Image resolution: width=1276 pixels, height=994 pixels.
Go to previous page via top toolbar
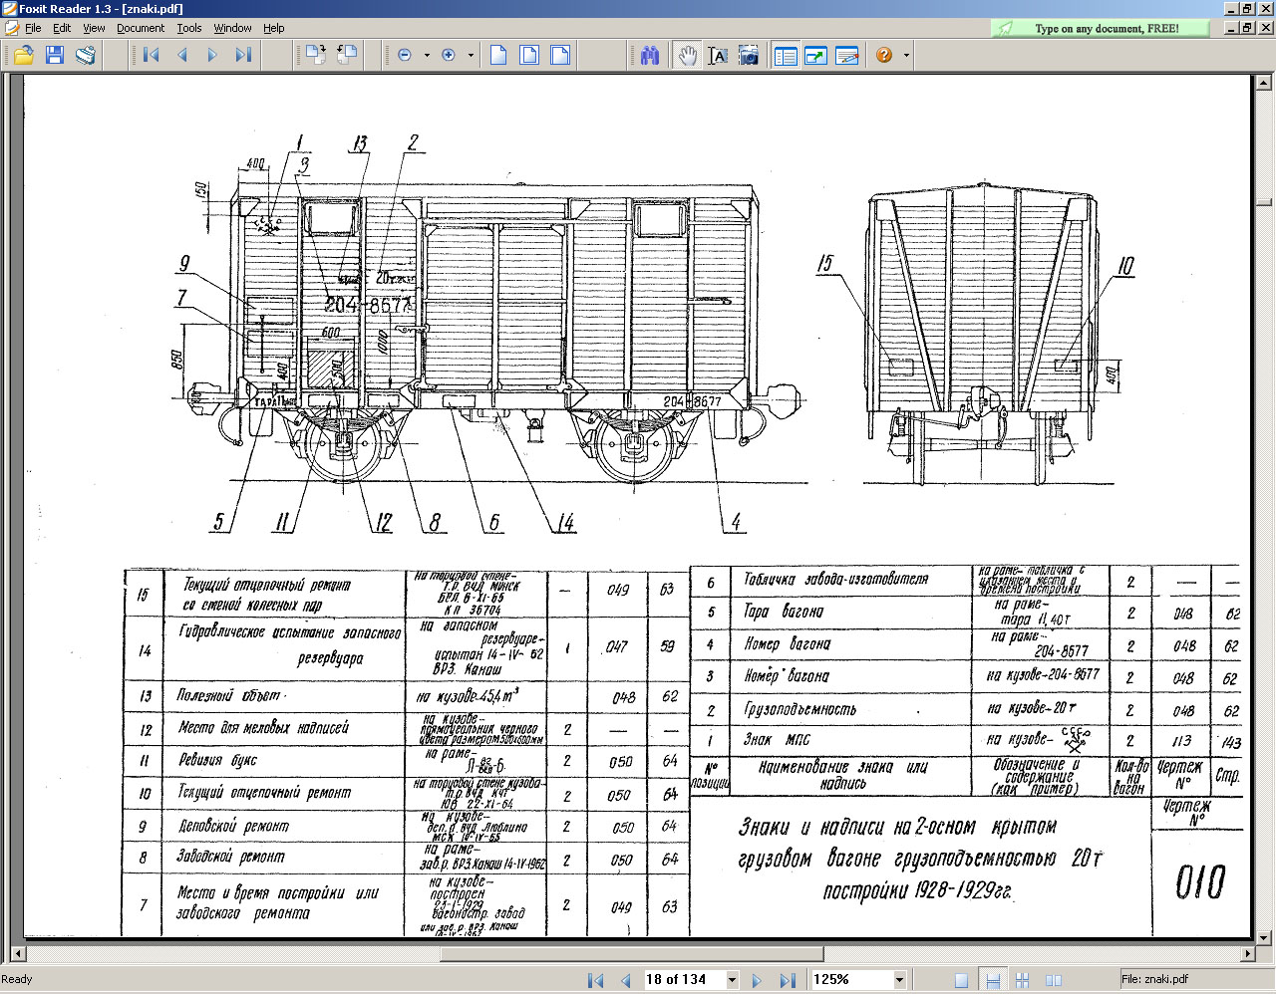tap(182, 56)
